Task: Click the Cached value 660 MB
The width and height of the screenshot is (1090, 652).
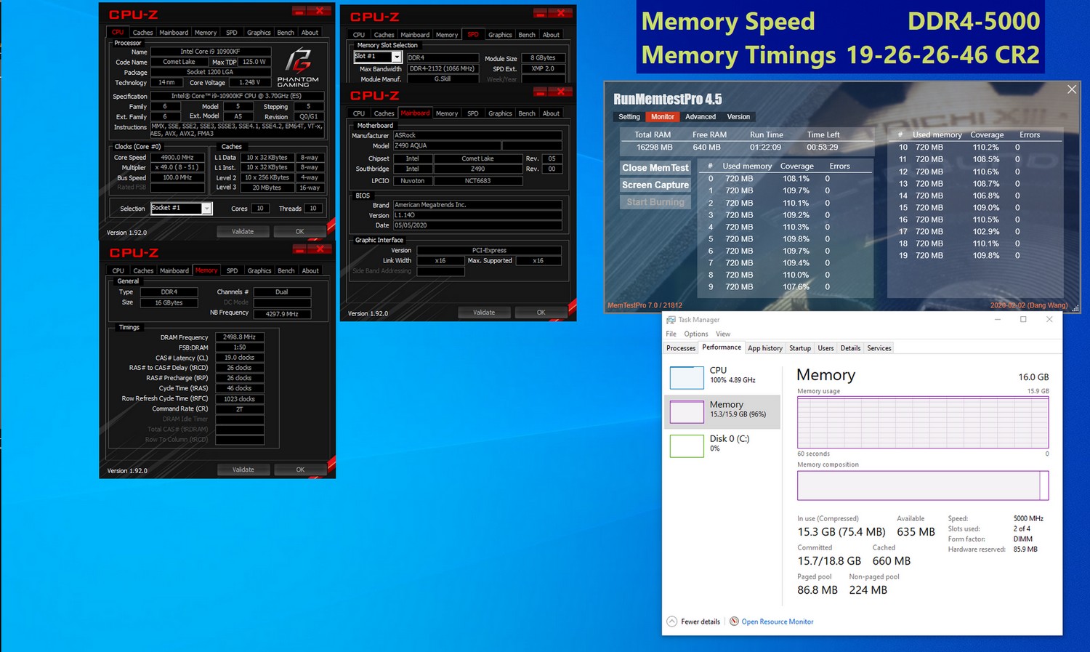Action: 891,561
